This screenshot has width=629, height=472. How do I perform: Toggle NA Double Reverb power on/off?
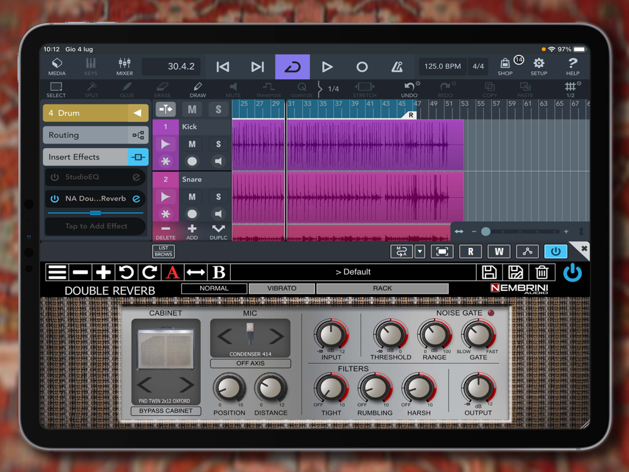(x=55, y=199)
